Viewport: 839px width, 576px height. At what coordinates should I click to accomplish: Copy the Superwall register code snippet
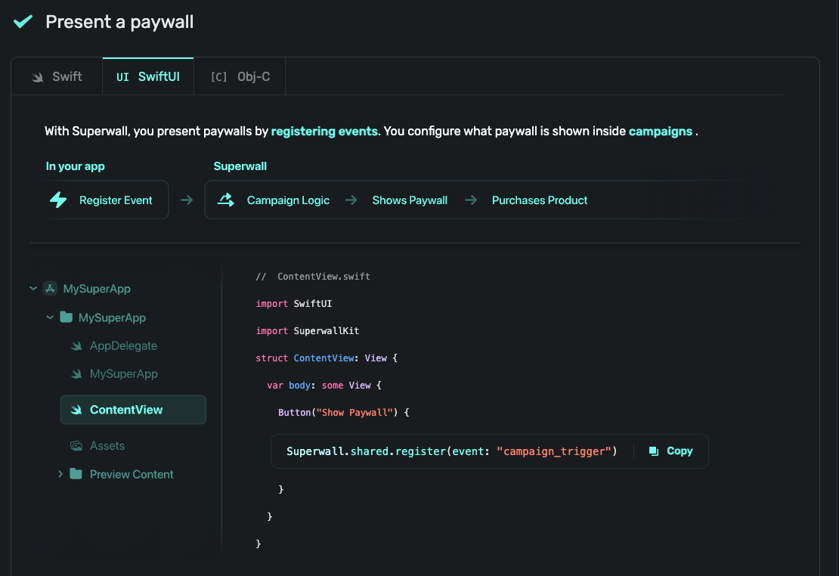[671, 451]
